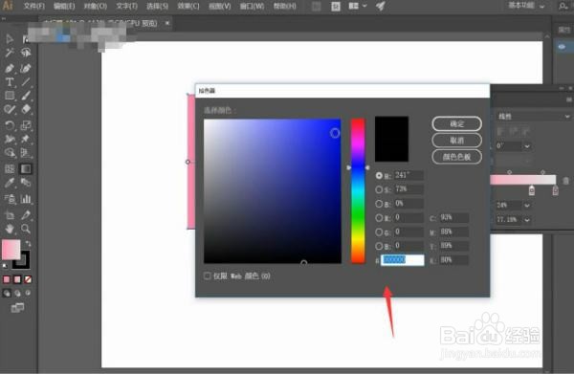Pick a color in the blue saturation field
Screen dimensions: 574x374
[x=273, y=190]
